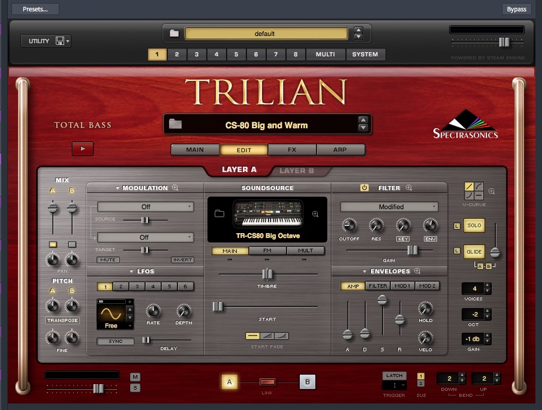Open the Envelopes zoom magnifier icon
The height and width of the screenshot is (410, 542).
click(x=417, y=271)
